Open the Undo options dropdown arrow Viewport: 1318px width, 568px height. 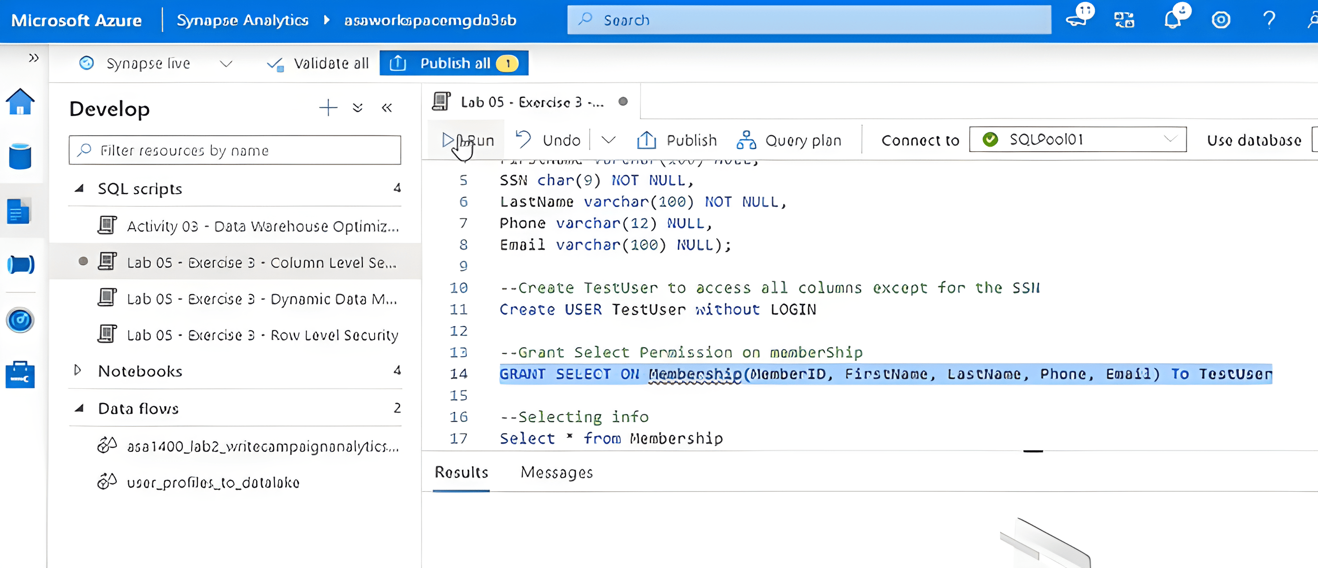pos(608,140)
